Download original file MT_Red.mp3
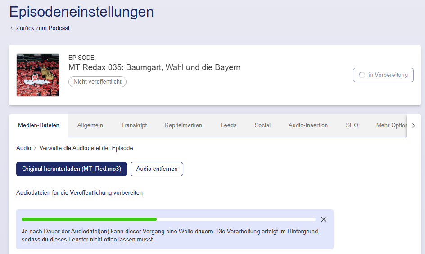The height and width of the screenshot is (254, 425). click(72, 169)
